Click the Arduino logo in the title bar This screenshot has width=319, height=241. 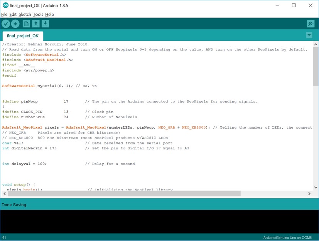point(5,5)
